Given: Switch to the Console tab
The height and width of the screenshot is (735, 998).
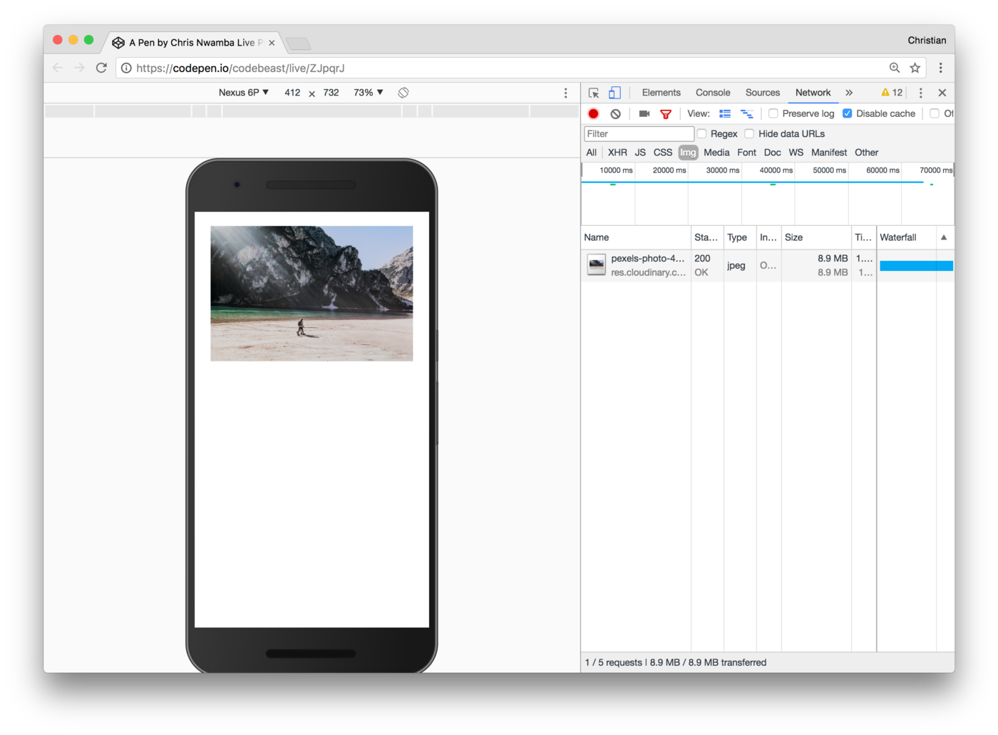Looking at the screenshot, I should click(713, 93).
